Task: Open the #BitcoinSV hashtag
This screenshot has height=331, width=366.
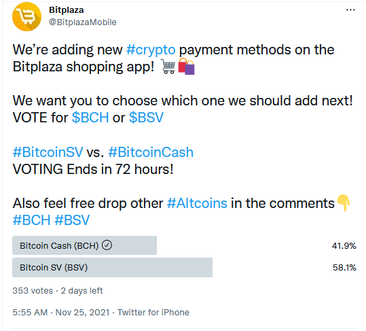Action: (48, 152)
